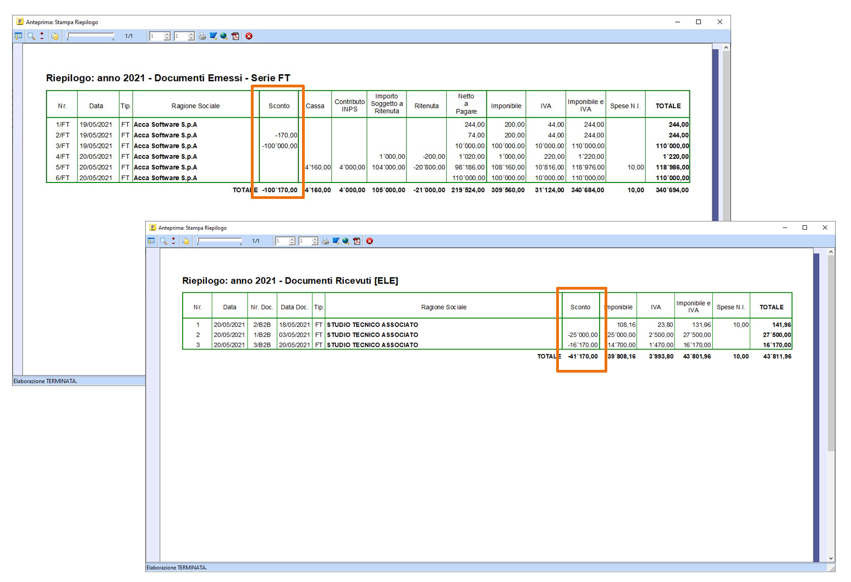Click the discount value '-170,00' in row 2/FT
Screen dimensions: 851x582
click(287, 135)
